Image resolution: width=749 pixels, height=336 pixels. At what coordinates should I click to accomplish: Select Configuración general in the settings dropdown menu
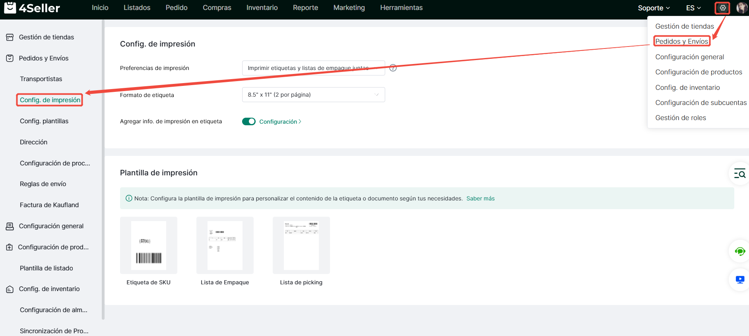(689, 57)
